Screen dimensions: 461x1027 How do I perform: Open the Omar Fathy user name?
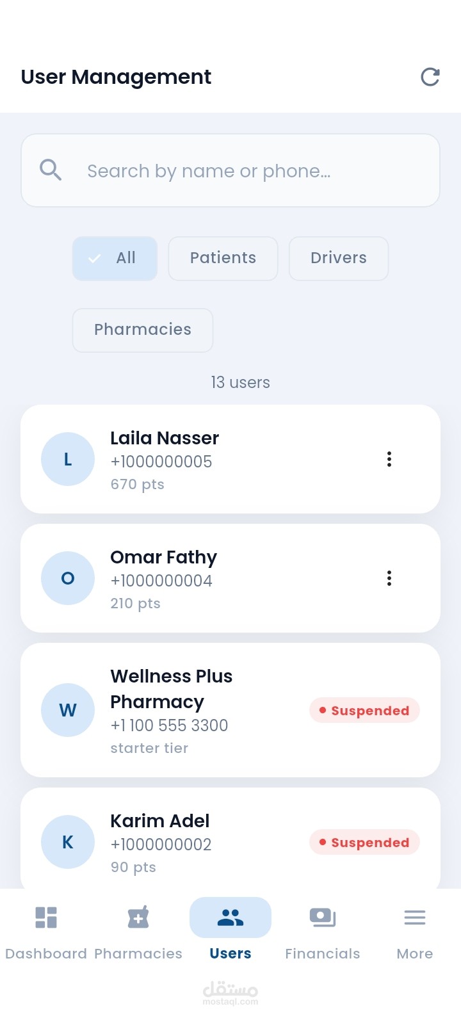(x=163, y=558)
